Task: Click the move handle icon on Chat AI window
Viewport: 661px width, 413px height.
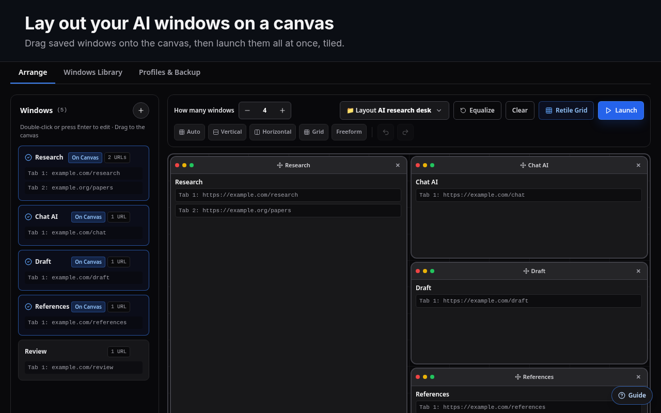Action: pos(523,165)
